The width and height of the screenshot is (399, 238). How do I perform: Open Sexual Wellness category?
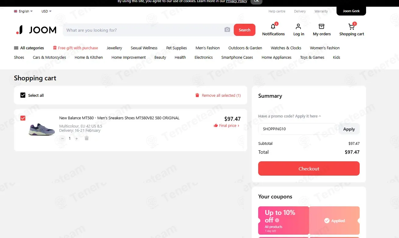(x=144, y=48)
